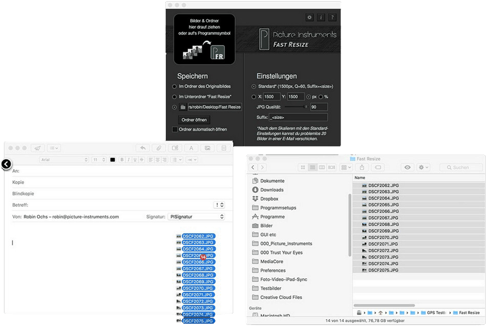Open the priority '!' dropdown
The width and height of the screenshot is (489, 326).
point(219,205)
